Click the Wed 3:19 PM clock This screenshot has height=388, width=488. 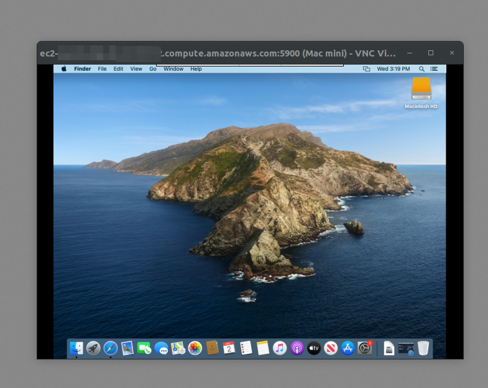394,69
